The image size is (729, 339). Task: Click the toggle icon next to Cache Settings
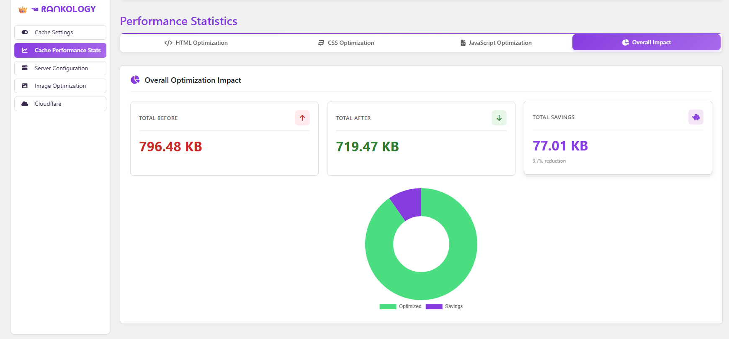coord(25,32)
